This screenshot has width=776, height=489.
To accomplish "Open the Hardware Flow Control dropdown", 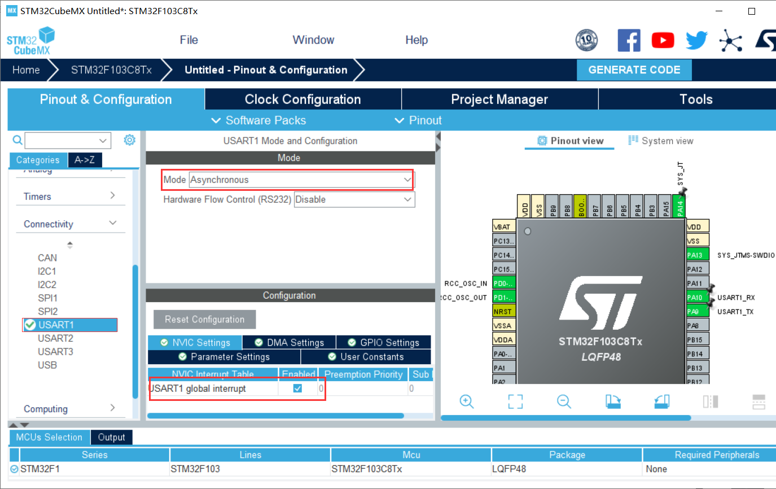I will point(354,199).
